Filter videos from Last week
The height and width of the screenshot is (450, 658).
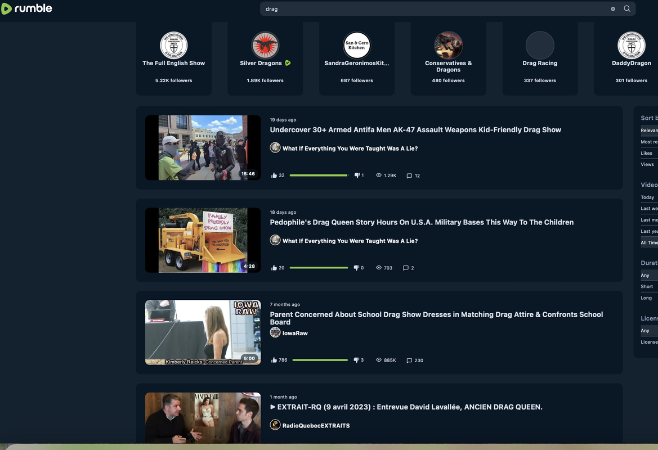649,209
